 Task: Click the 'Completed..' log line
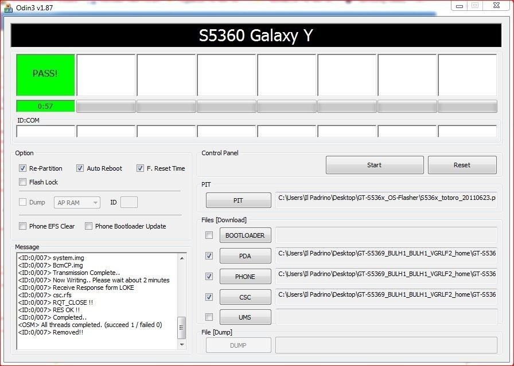coord(52,317)
